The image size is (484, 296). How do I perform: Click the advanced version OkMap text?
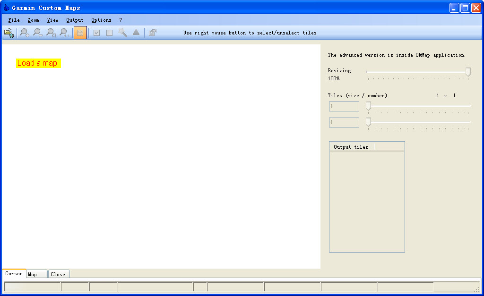click(397, 55)
